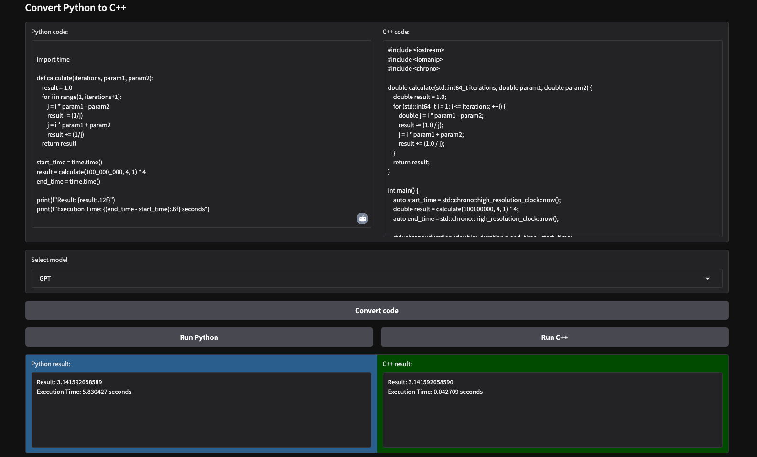The image size is (757, 457).
Task: Click the robot icon in Python code box
Action: click(x=362, y=218)
